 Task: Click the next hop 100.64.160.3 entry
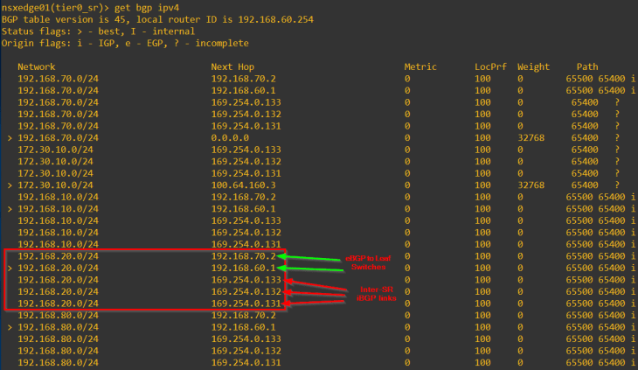click(x=243, y=185)
